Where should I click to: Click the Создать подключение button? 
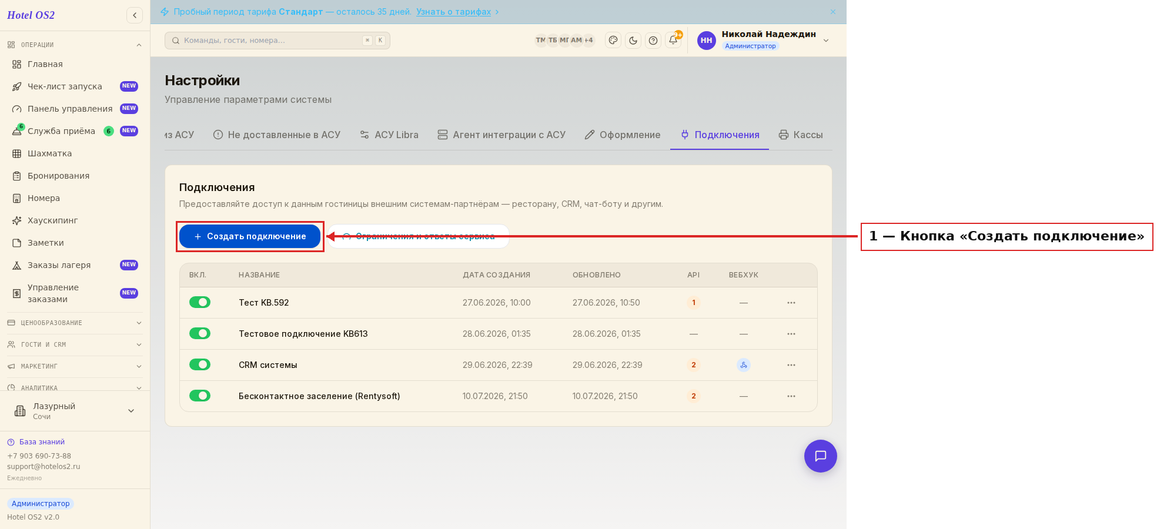coord(250,236)
